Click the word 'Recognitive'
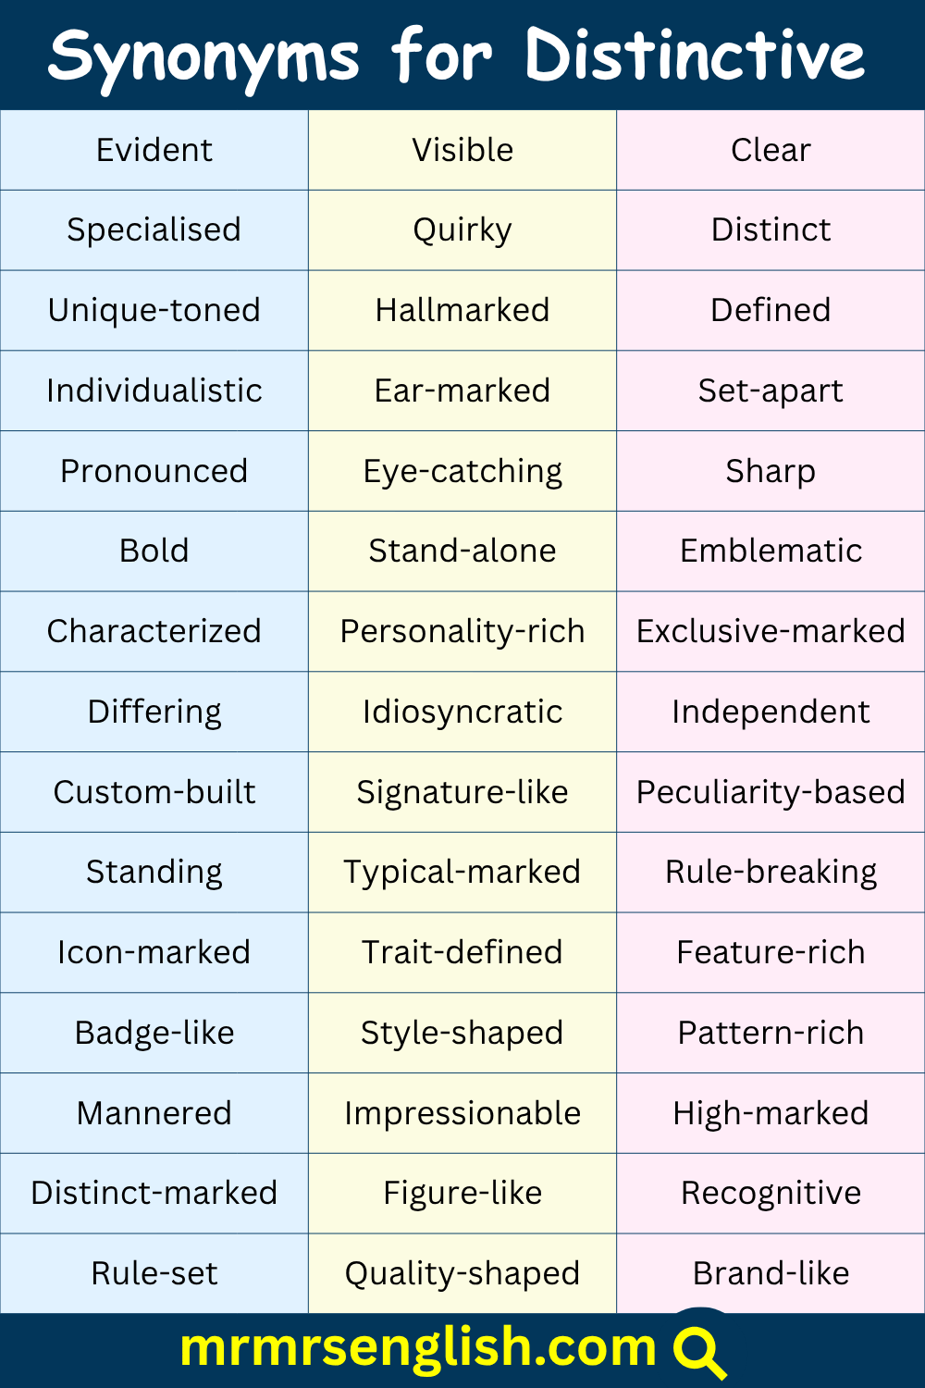925x1388 pixels. 771,1193
